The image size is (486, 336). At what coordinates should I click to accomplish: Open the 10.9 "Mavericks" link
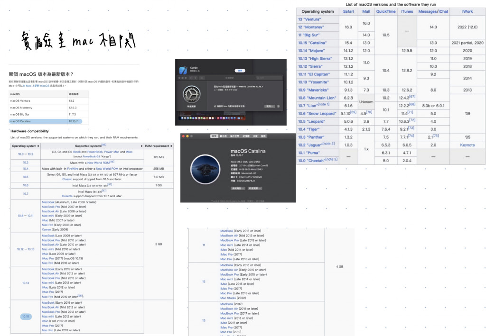[x=313, y=90]
